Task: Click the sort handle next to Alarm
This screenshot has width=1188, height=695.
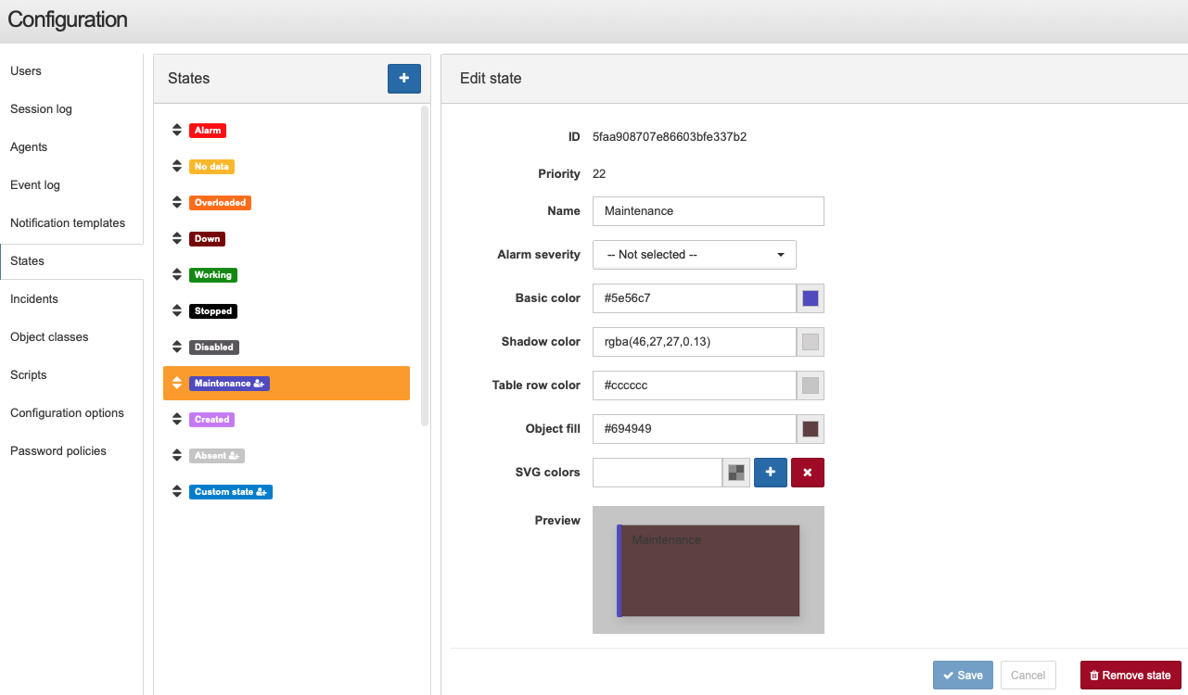Action: 177,131
